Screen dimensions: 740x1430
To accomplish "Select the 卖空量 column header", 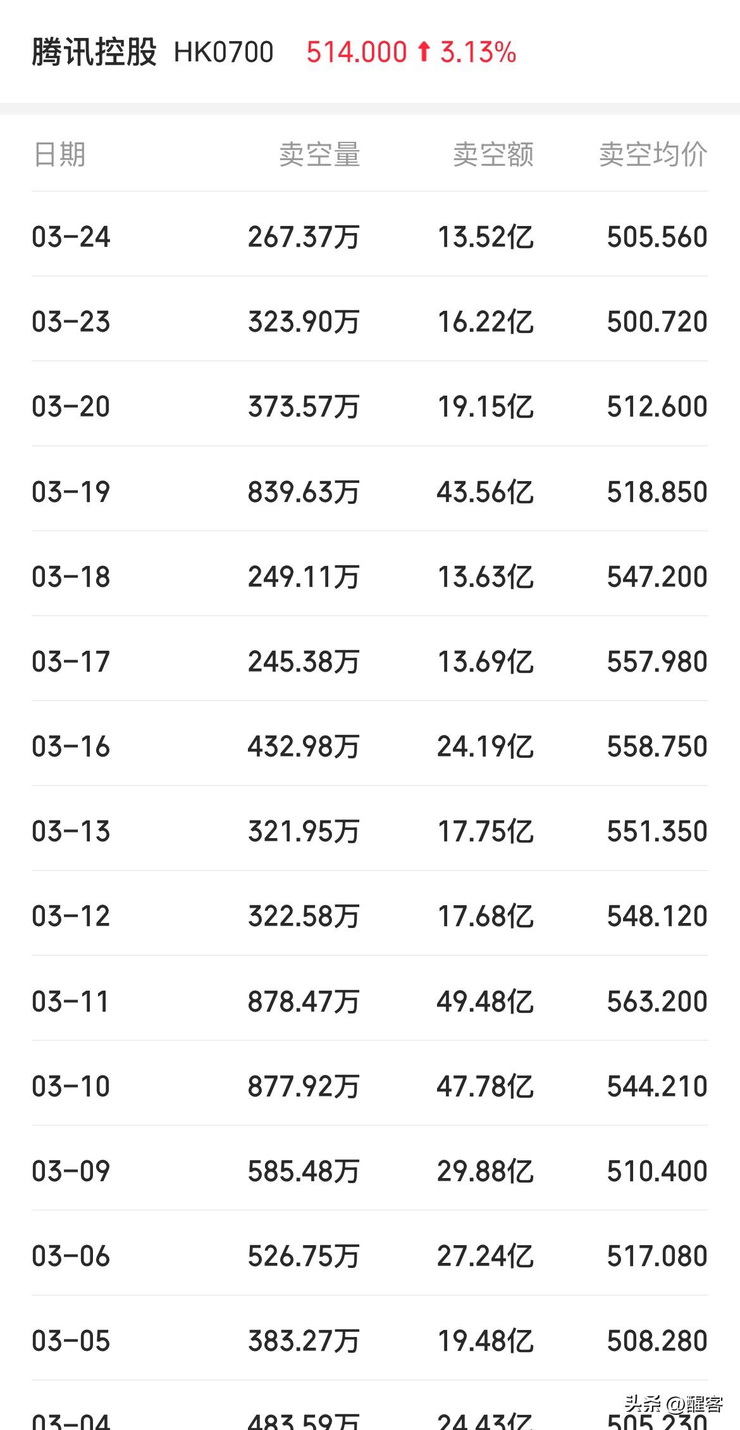I will click(x=319, y=154).
